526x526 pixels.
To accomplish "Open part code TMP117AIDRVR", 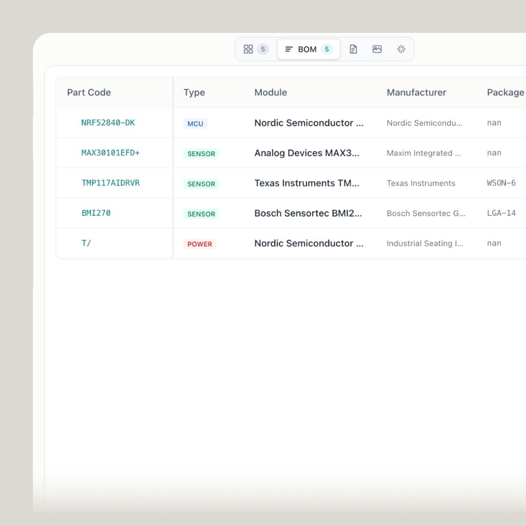I will [110, 183].
